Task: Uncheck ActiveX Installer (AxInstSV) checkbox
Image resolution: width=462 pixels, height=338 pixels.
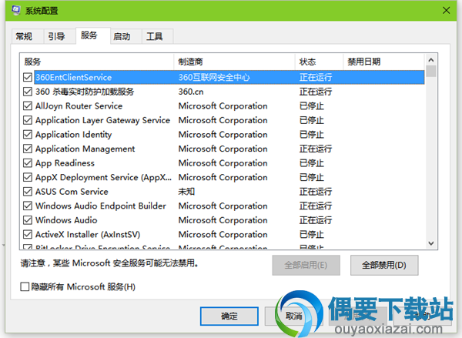Action: pyautogui.click(x=28, y=234)
